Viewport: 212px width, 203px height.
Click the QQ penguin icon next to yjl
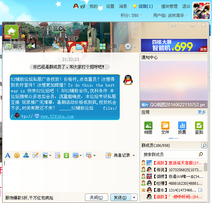(x=76, y=6)
